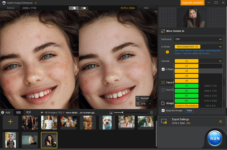Click the face region box in navigator preview
Image resolution: width=227 pixels, height=150 pixels.
(193, 13)
